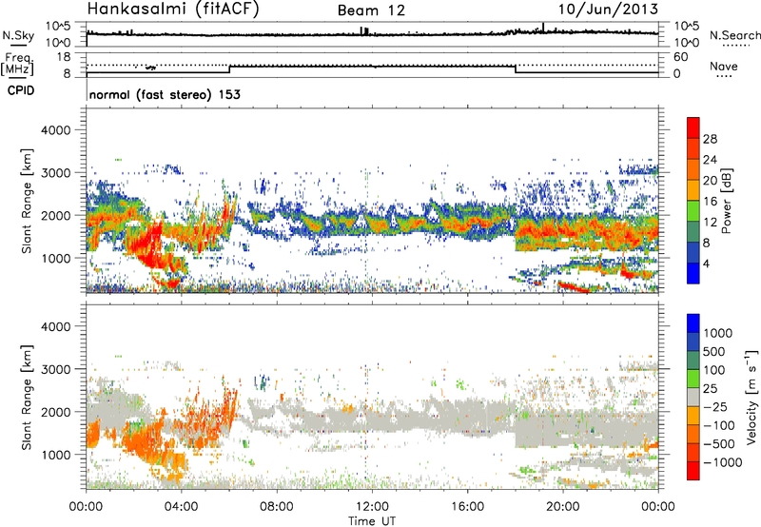The image size is (761, 527).
Task: Click the noise spike near 12:00 in N.Sky panel
Action: pyautogui.click(x=364, y=30)
